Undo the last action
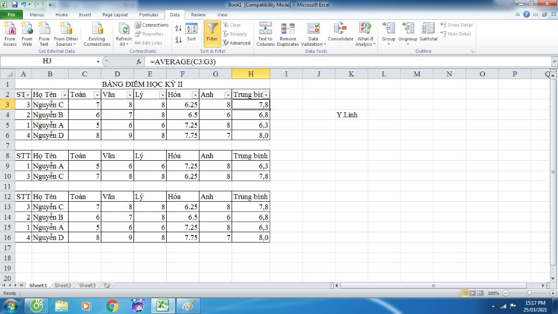This screenshot has height=314, width=558. pos(23,4)
